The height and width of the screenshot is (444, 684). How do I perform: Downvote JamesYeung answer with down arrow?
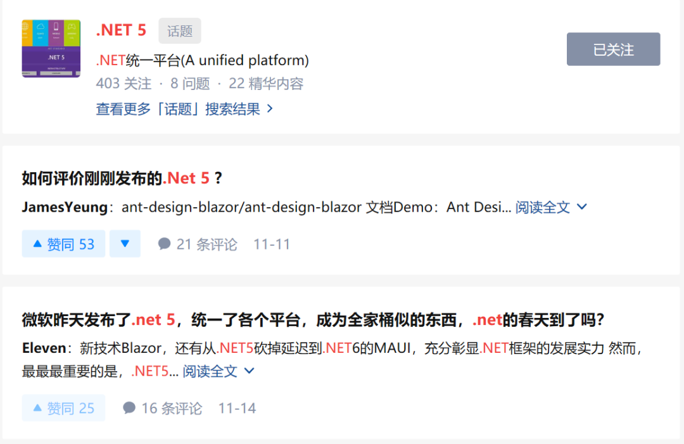click(x=125, y=244)
